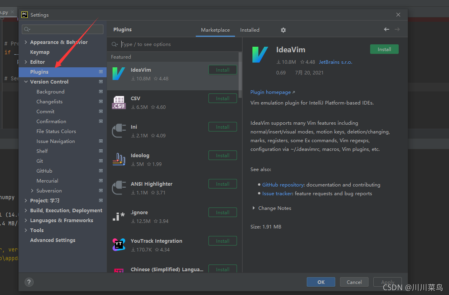Click the YouTrack Integration plugin icon

click(118, 245)
